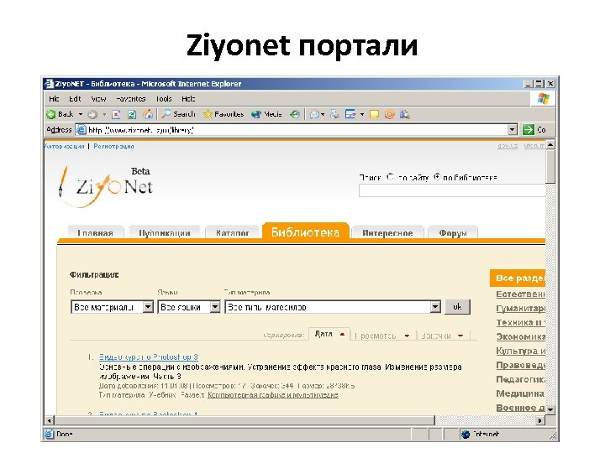The height and width of the screenshot is (453, 605).
Task: Click the Back button in IE toolbar
Action: pyautogui.click(x=60, y=114)
